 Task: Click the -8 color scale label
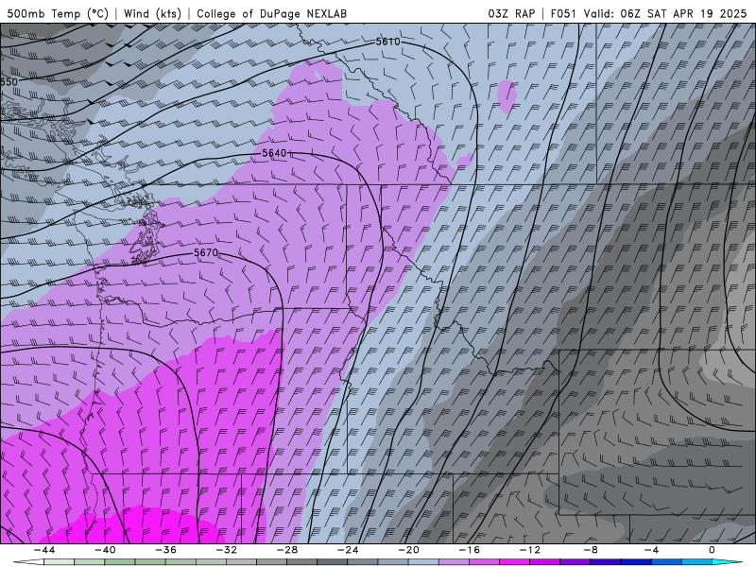coord(591,550)
